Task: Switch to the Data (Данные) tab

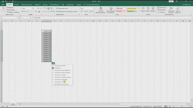Action: [x=45, y=5]
